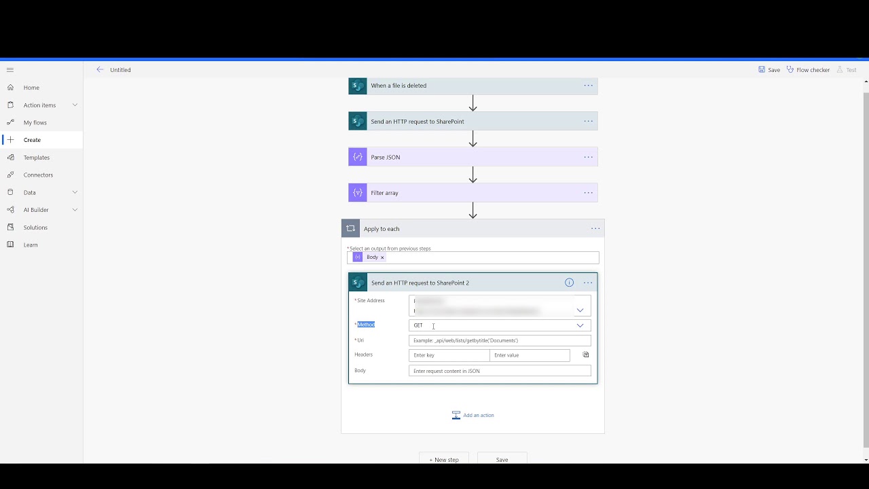
Task: Click the Solutions icon in sidebar
Action: coord(10,228)
